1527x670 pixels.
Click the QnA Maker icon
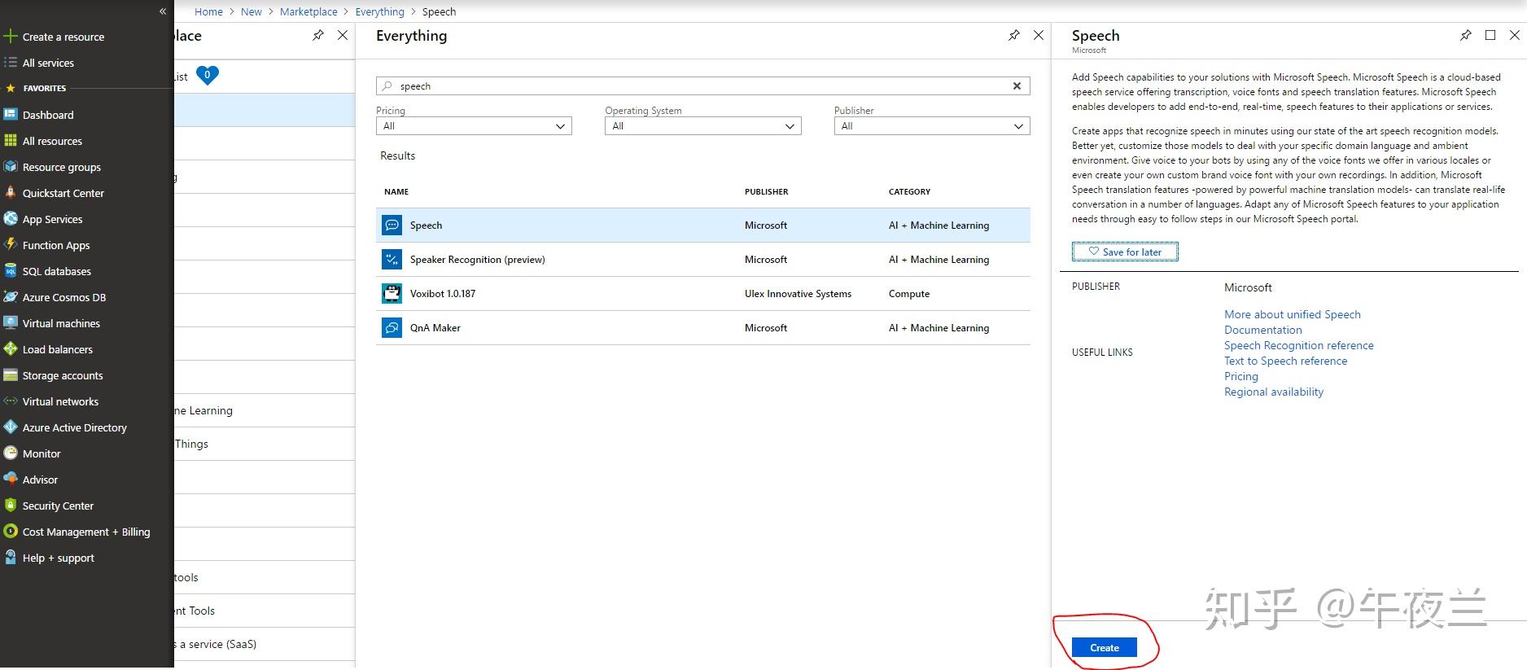392,328
